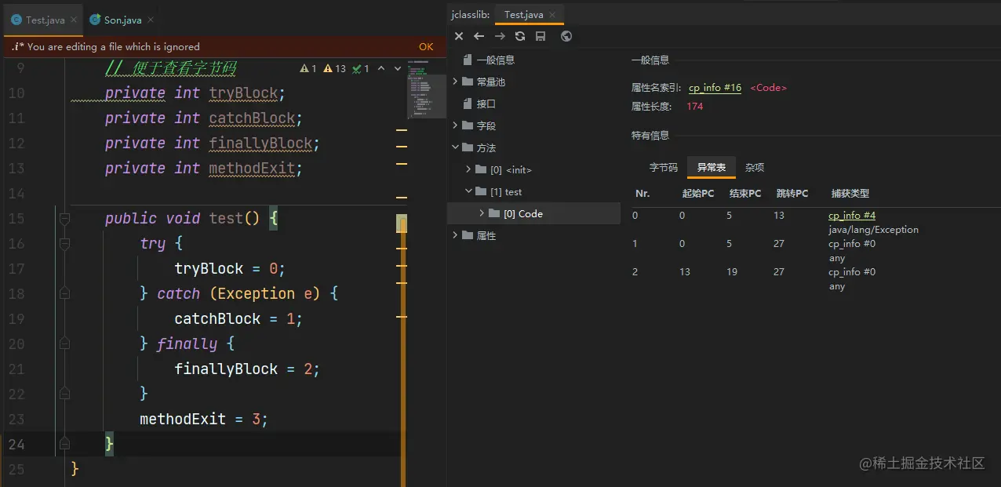Reload class file with refresh icon
The image size is (1001, 487).
(x=520, y=36)
